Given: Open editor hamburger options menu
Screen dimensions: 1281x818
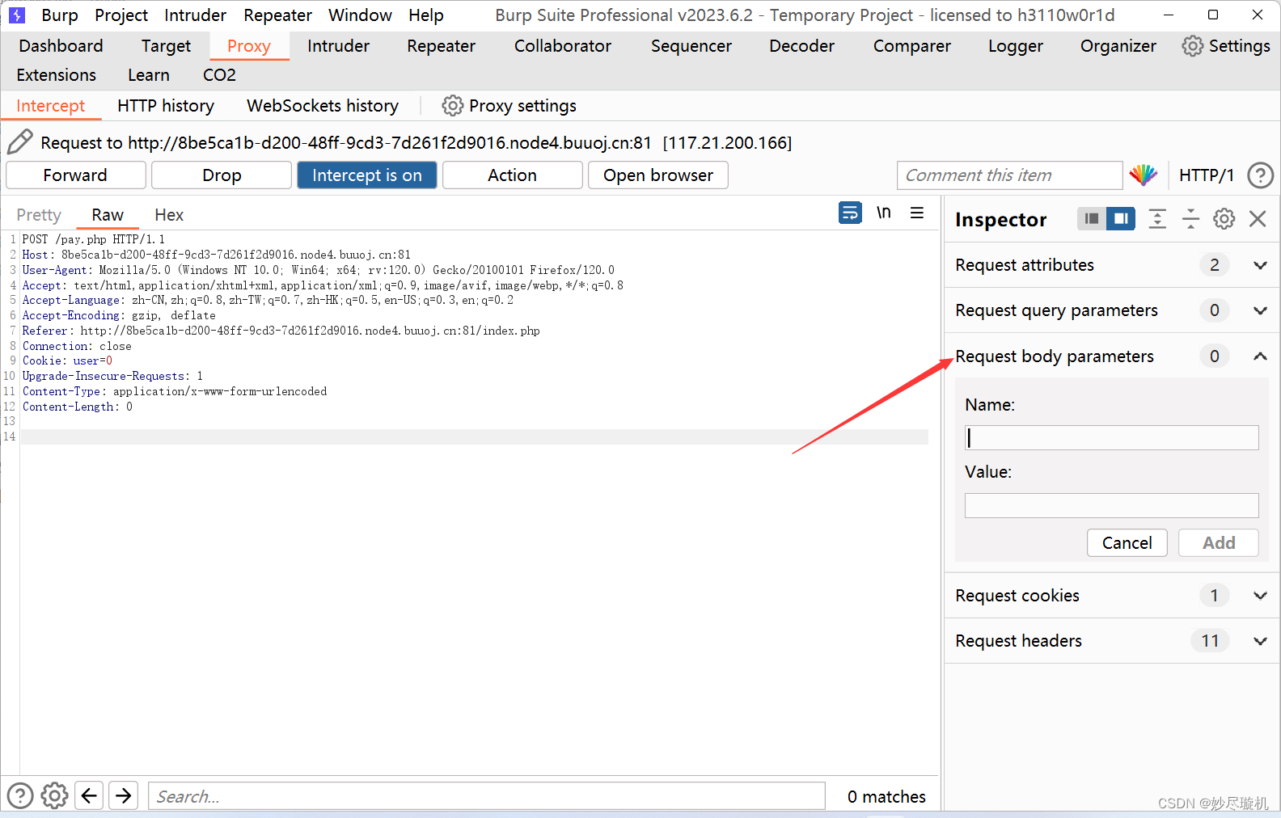Looking at the screenshot, I should click(917, 213).
